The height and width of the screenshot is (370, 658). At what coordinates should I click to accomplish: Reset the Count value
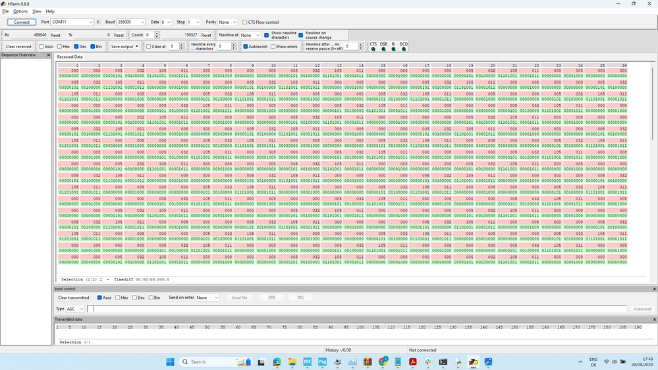coord(206,36)
